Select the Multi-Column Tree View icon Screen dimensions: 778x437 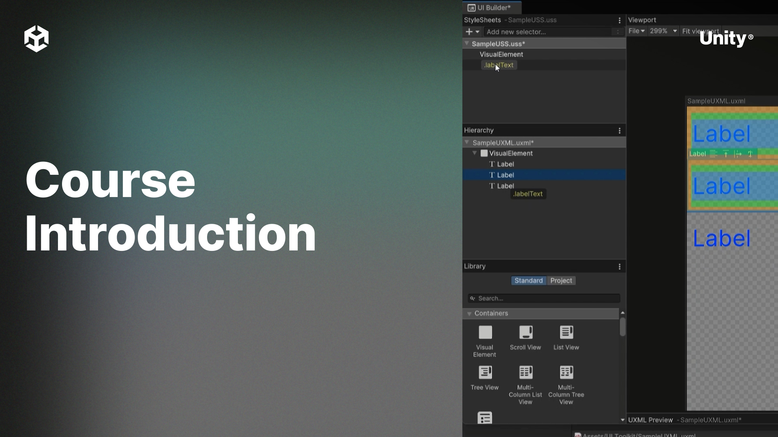pos(566,372)
